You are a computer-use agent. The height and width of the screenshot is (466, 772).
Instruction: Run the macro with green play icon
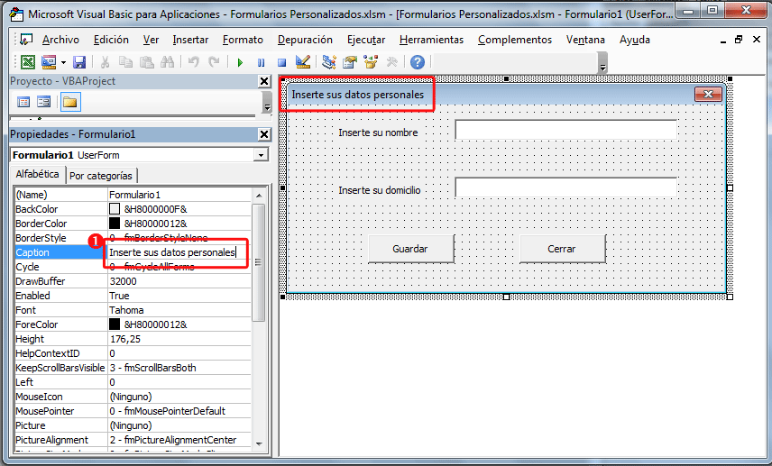tap(240, 62)
